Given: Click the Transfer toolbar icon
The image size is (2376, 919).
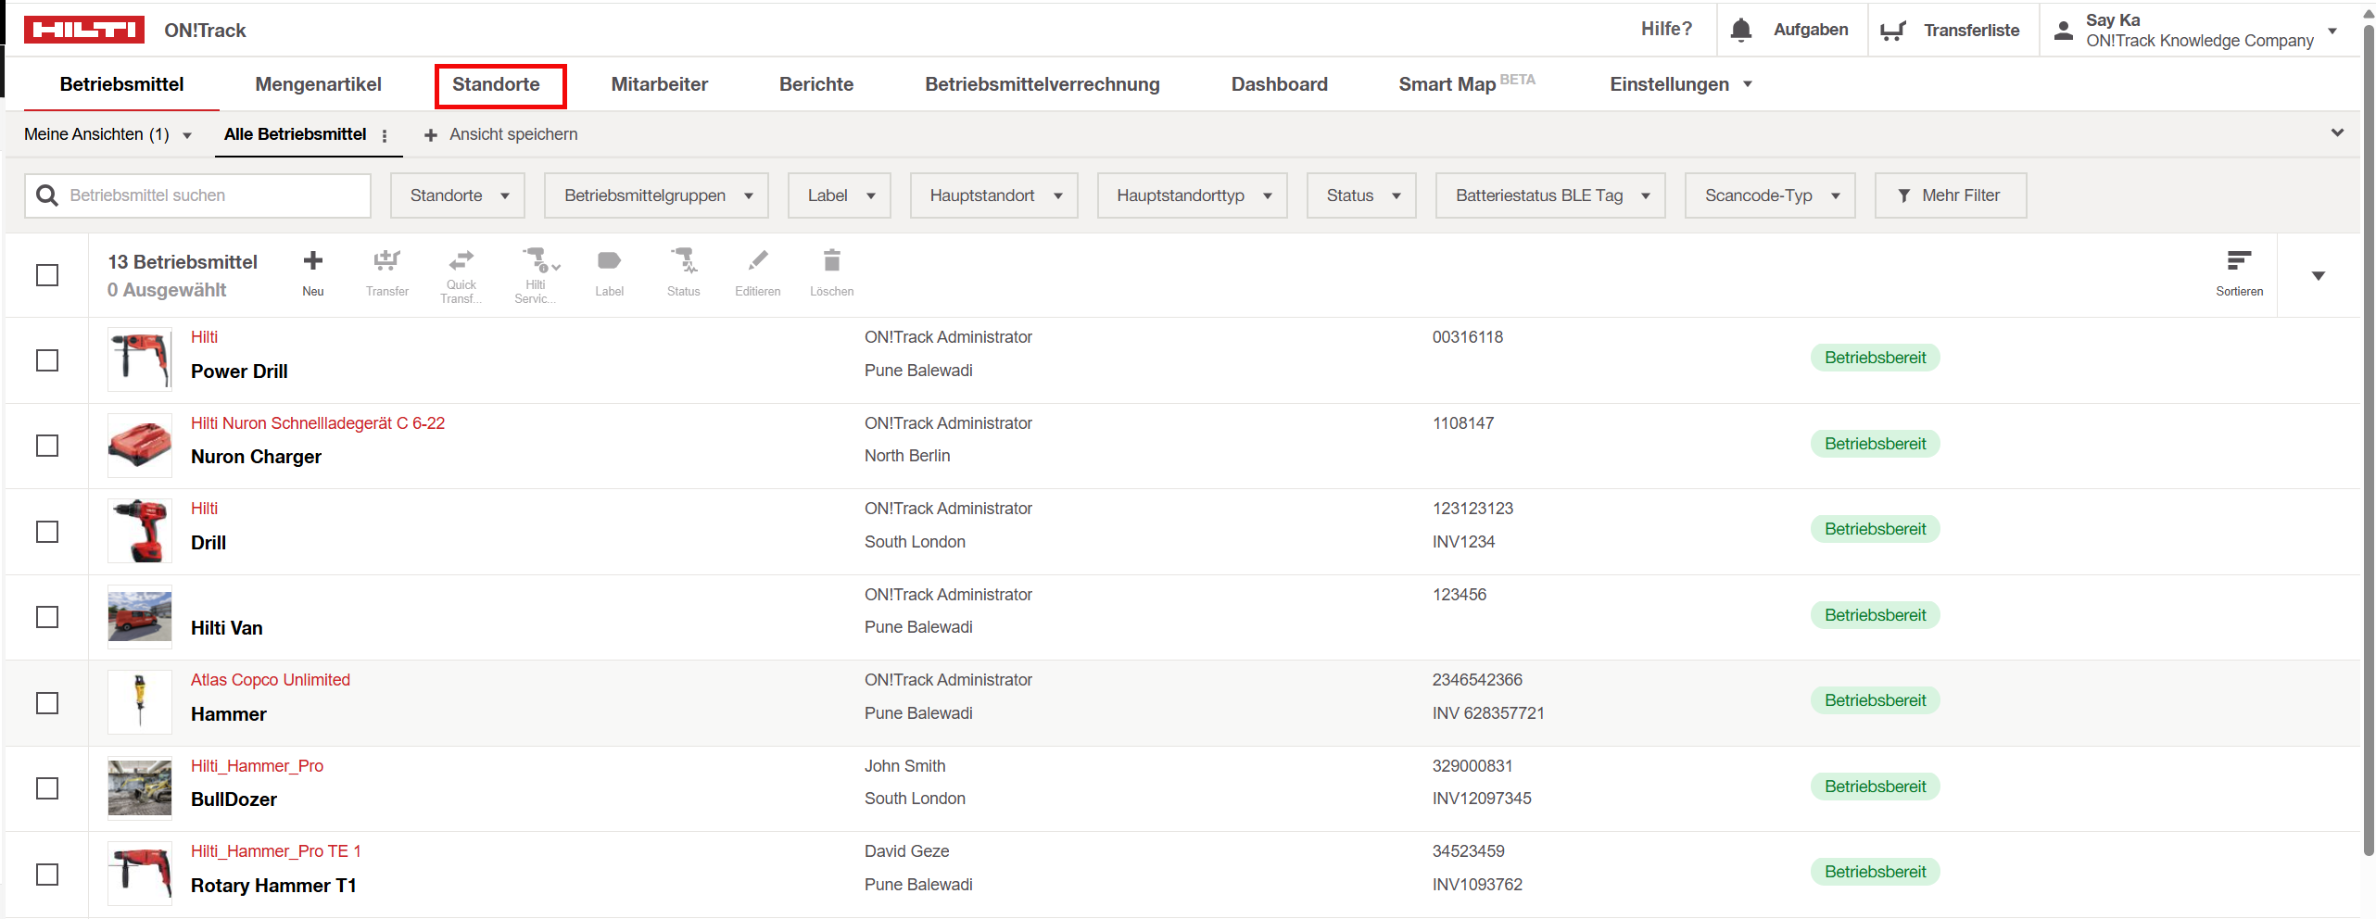Looking at the screenshot, I should pyautogui.click(x=387, y=260).
